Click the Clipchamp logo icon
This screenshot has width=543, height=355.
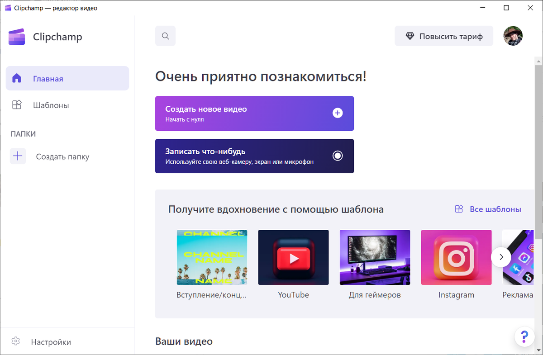click(x=17, y=37)
